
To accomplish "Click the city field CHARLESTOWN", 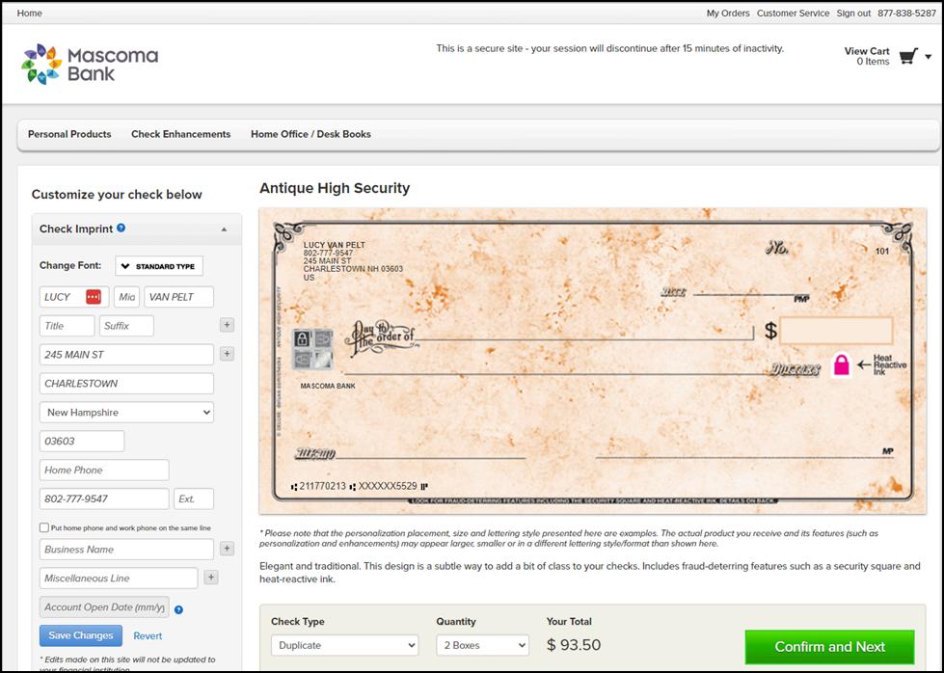I will coord(126,384).
